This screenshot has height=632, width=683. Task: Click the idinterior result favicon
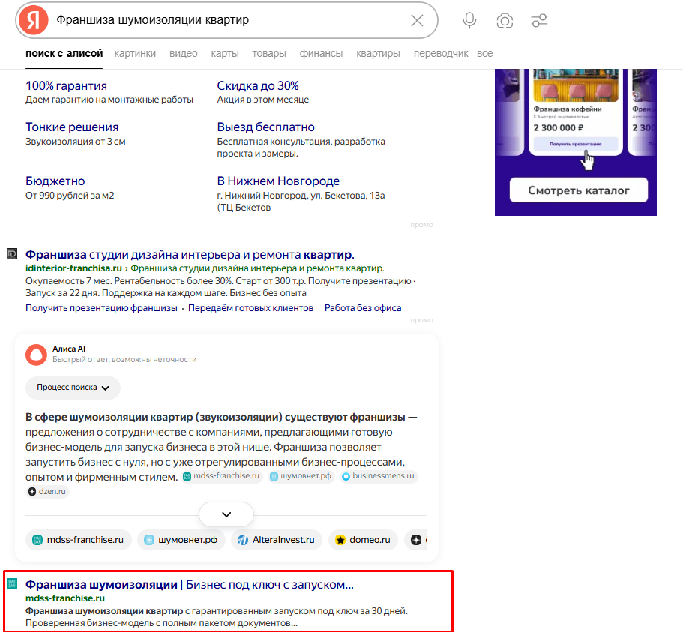pos(12,254)
